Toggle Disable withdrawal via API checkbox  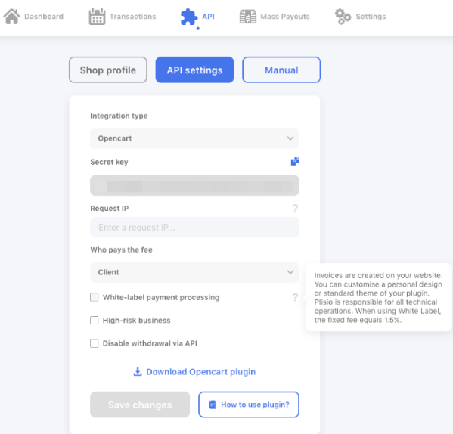pos(95,343)
